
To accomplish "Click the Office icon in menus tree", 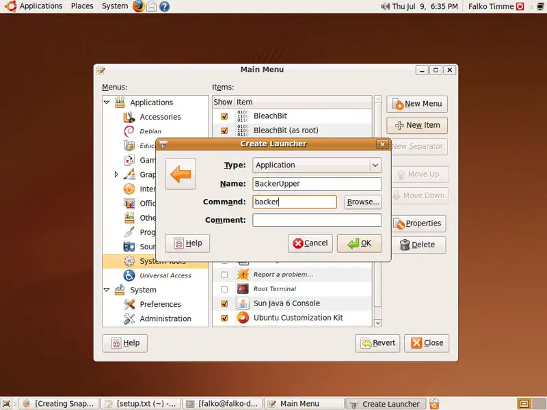I will pos(129,203).
